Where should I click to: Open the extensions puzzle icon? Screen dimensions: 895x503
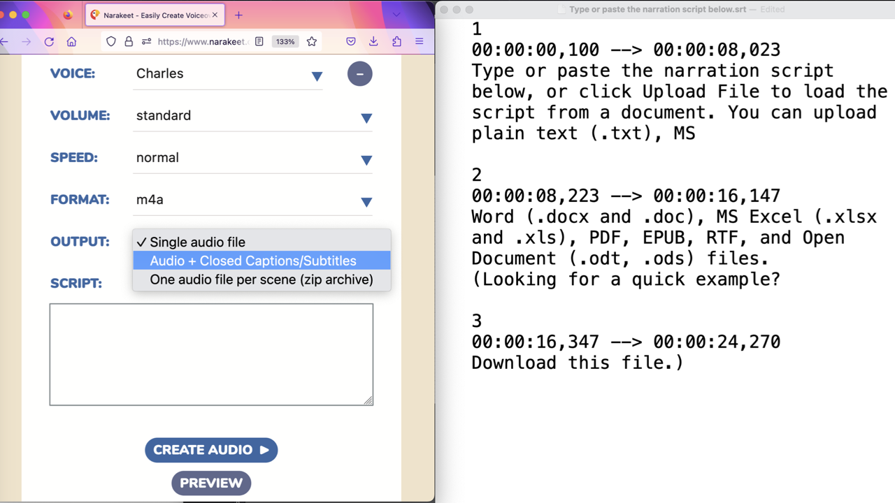[396, 41]
